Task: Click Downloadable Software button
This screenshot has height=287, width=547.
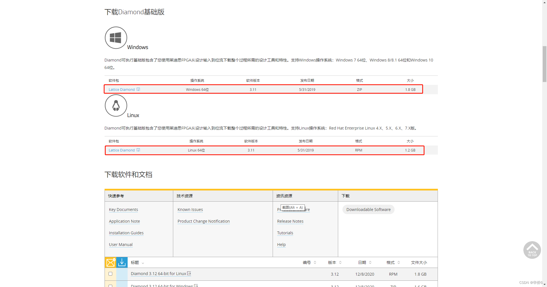Action: point(368,210)
